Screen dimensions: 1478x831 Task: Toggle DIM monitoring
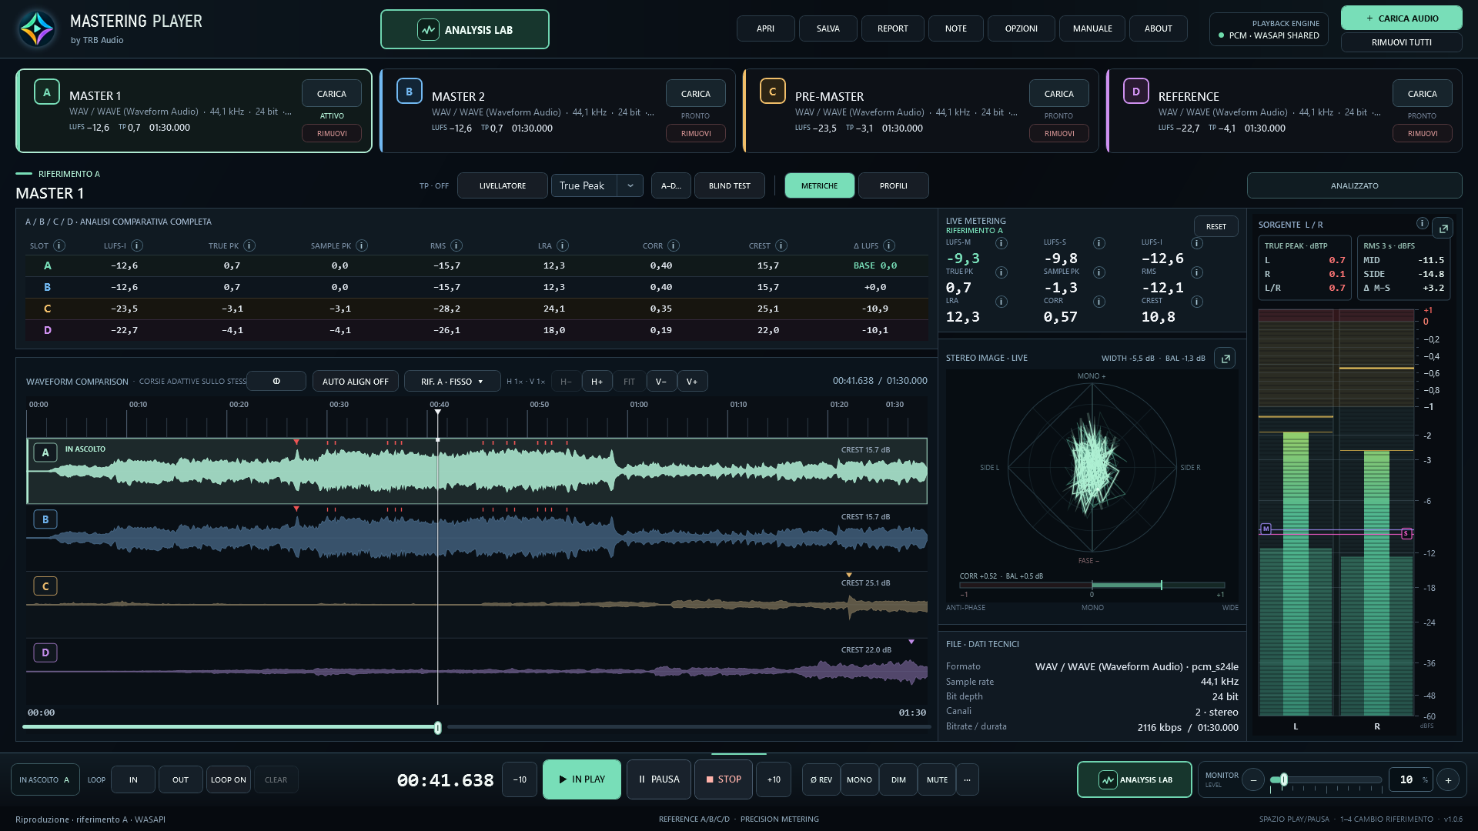(x=898, y=779)
